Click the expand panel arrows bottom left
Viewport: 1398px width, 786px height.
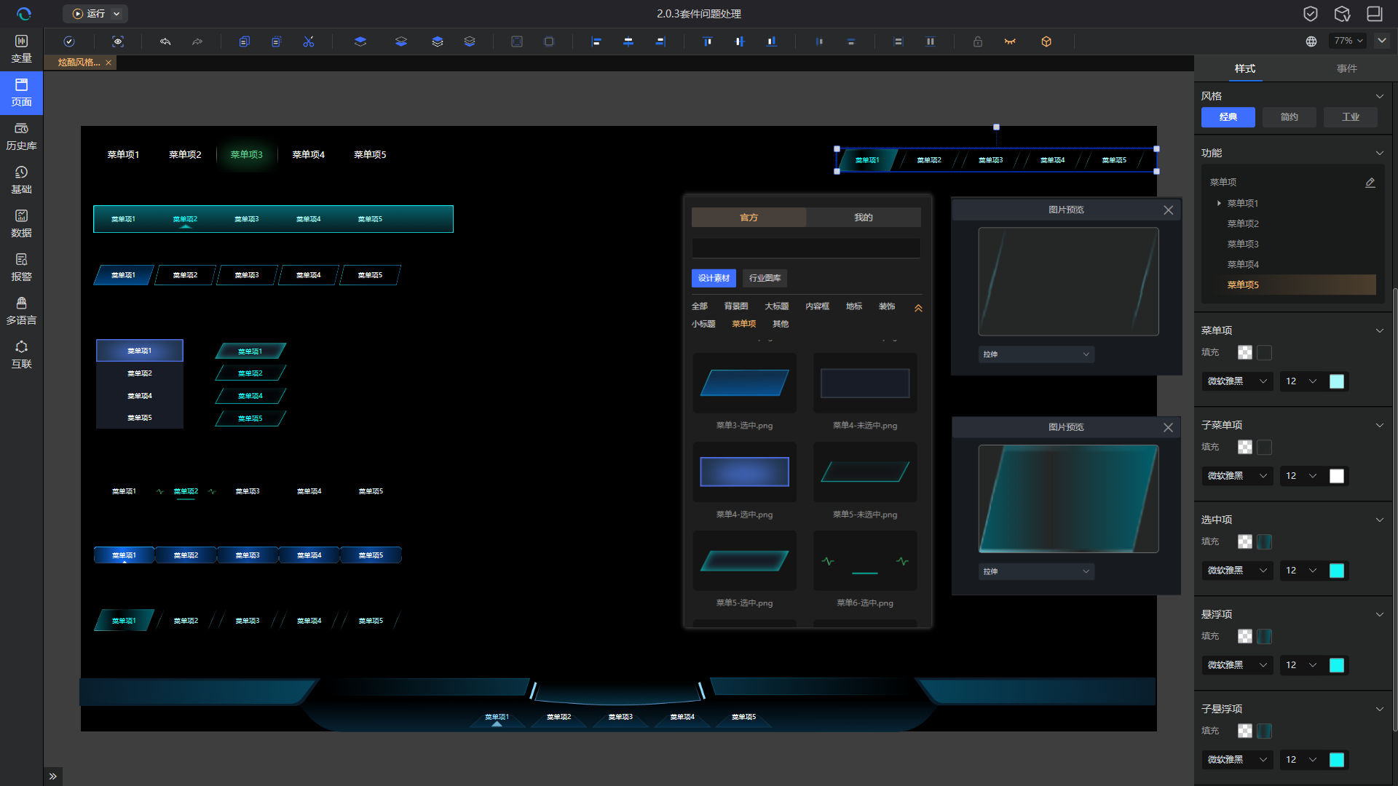click(52, 777)
